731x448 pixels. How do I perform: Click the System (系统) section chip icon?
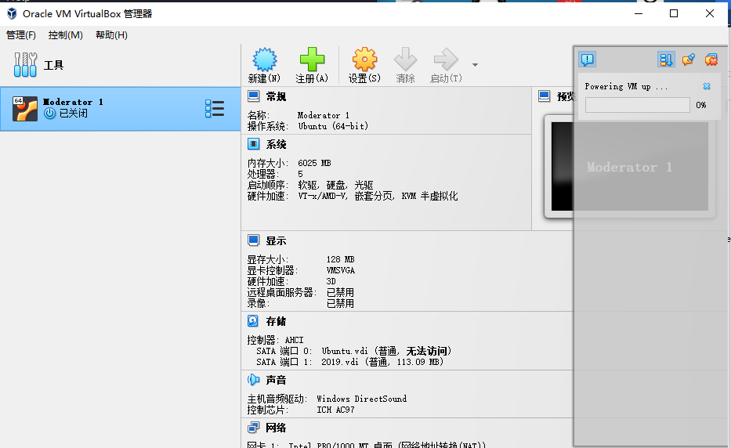(x=254, y=144)
